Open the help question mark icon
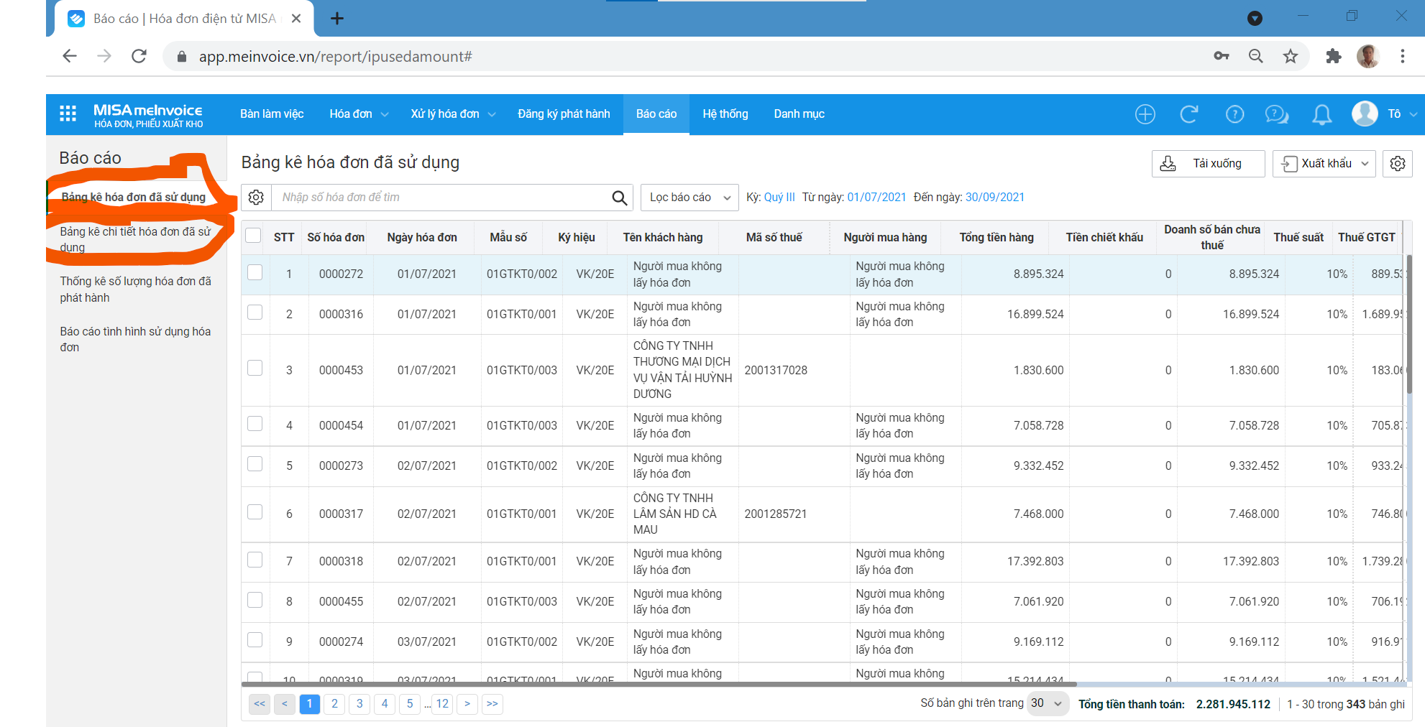 click(x=1234, y=114)
